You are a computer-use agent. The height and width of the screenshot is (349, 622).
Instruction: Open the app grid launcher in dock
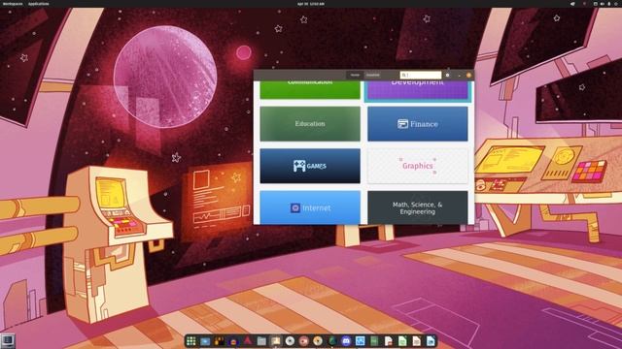coord(191,341)
